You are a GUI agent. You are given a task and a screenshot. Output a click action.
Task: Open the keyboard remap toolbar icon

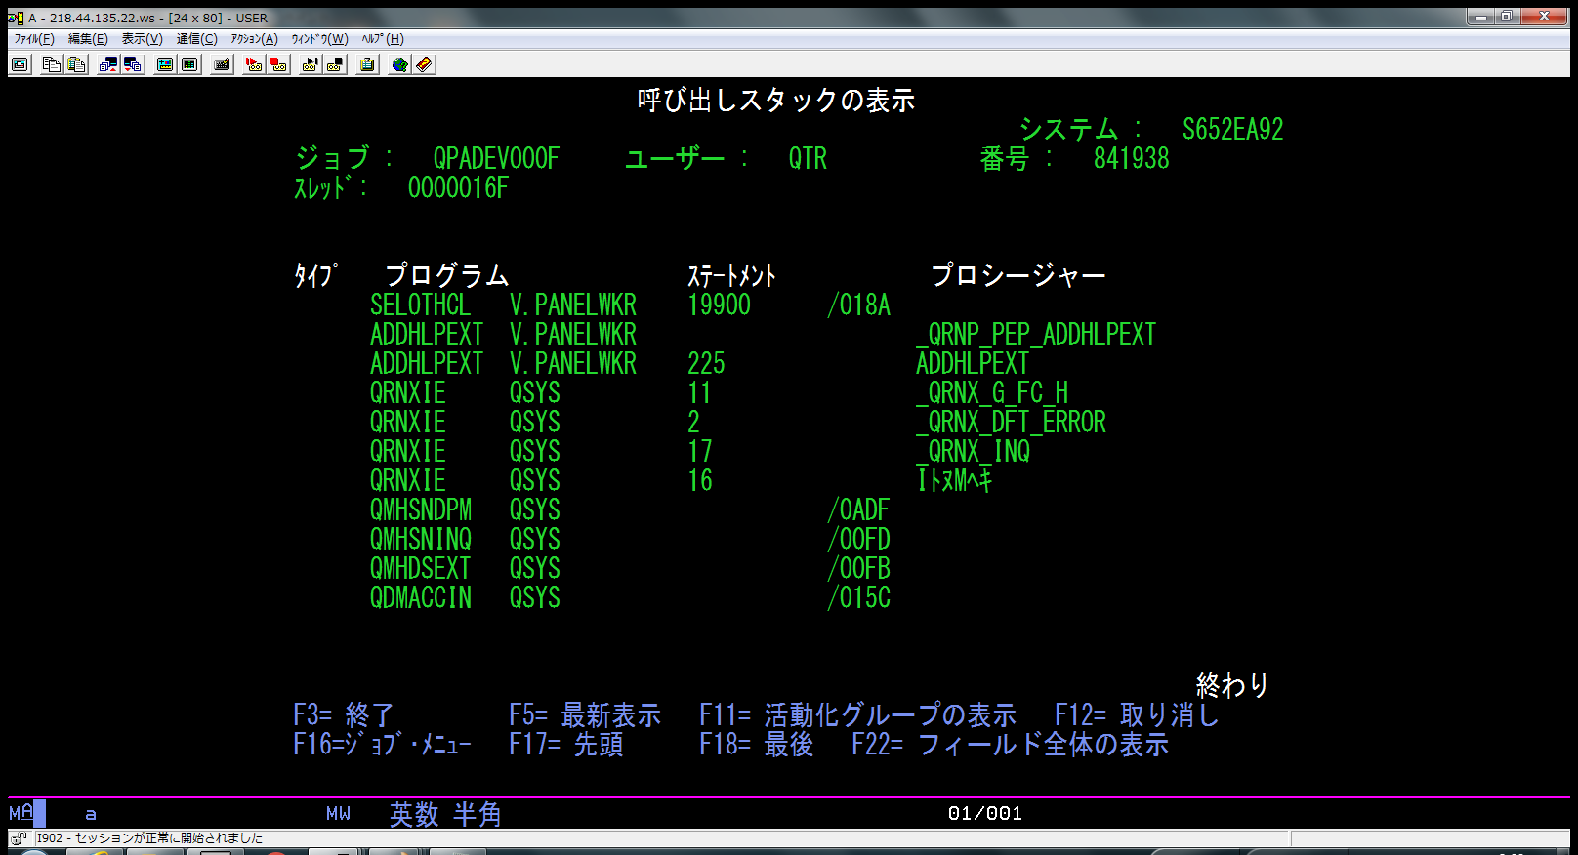(x=223, y=64)
